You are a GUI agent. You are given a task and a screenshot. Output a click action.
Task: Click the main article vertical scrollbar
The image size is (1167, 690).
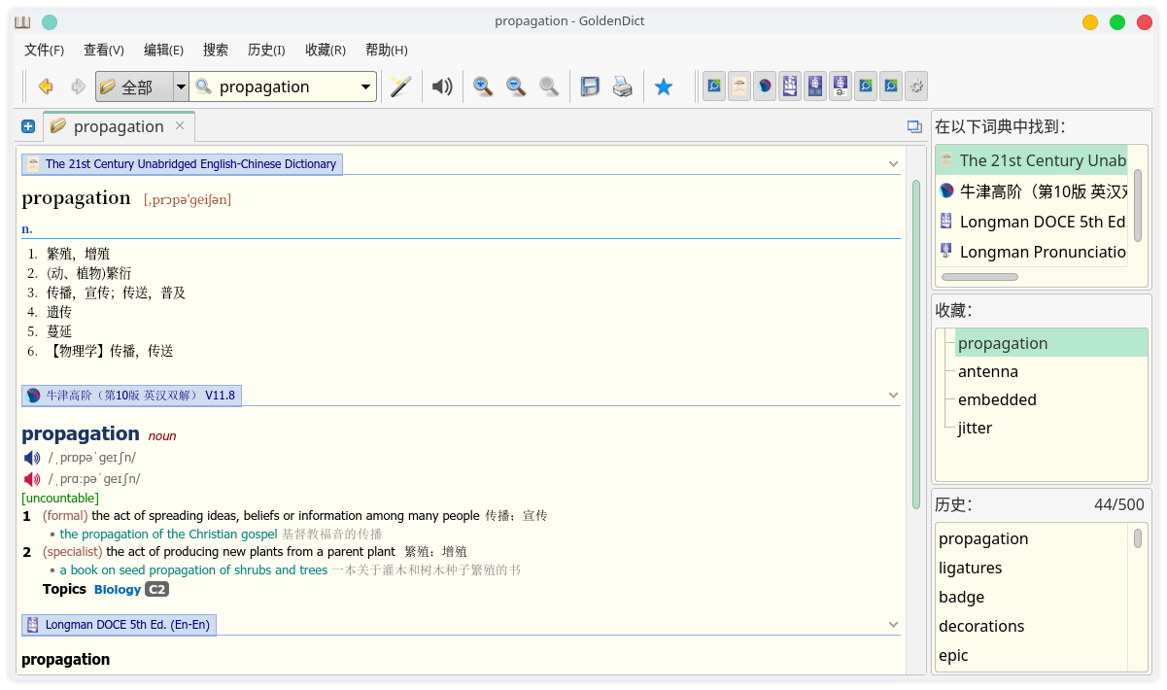pyautogui.click(x=915, y=344)
